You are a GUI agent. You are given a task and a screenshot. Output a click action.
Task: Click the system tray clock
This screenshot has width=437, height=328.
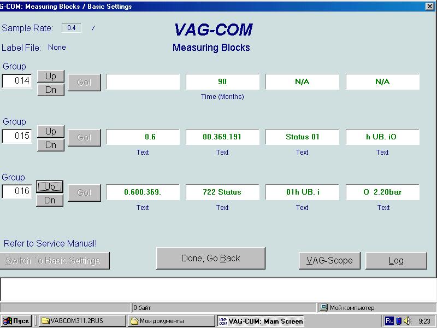(x=424, y=321)
